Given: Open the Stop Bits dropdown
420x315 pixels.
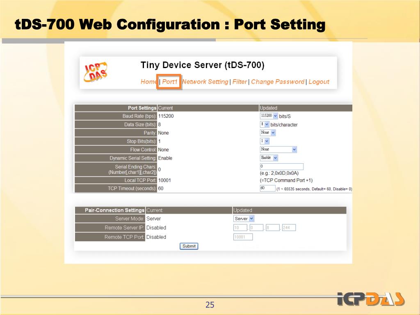Looking at the screenshot, I should click(265, 141).
